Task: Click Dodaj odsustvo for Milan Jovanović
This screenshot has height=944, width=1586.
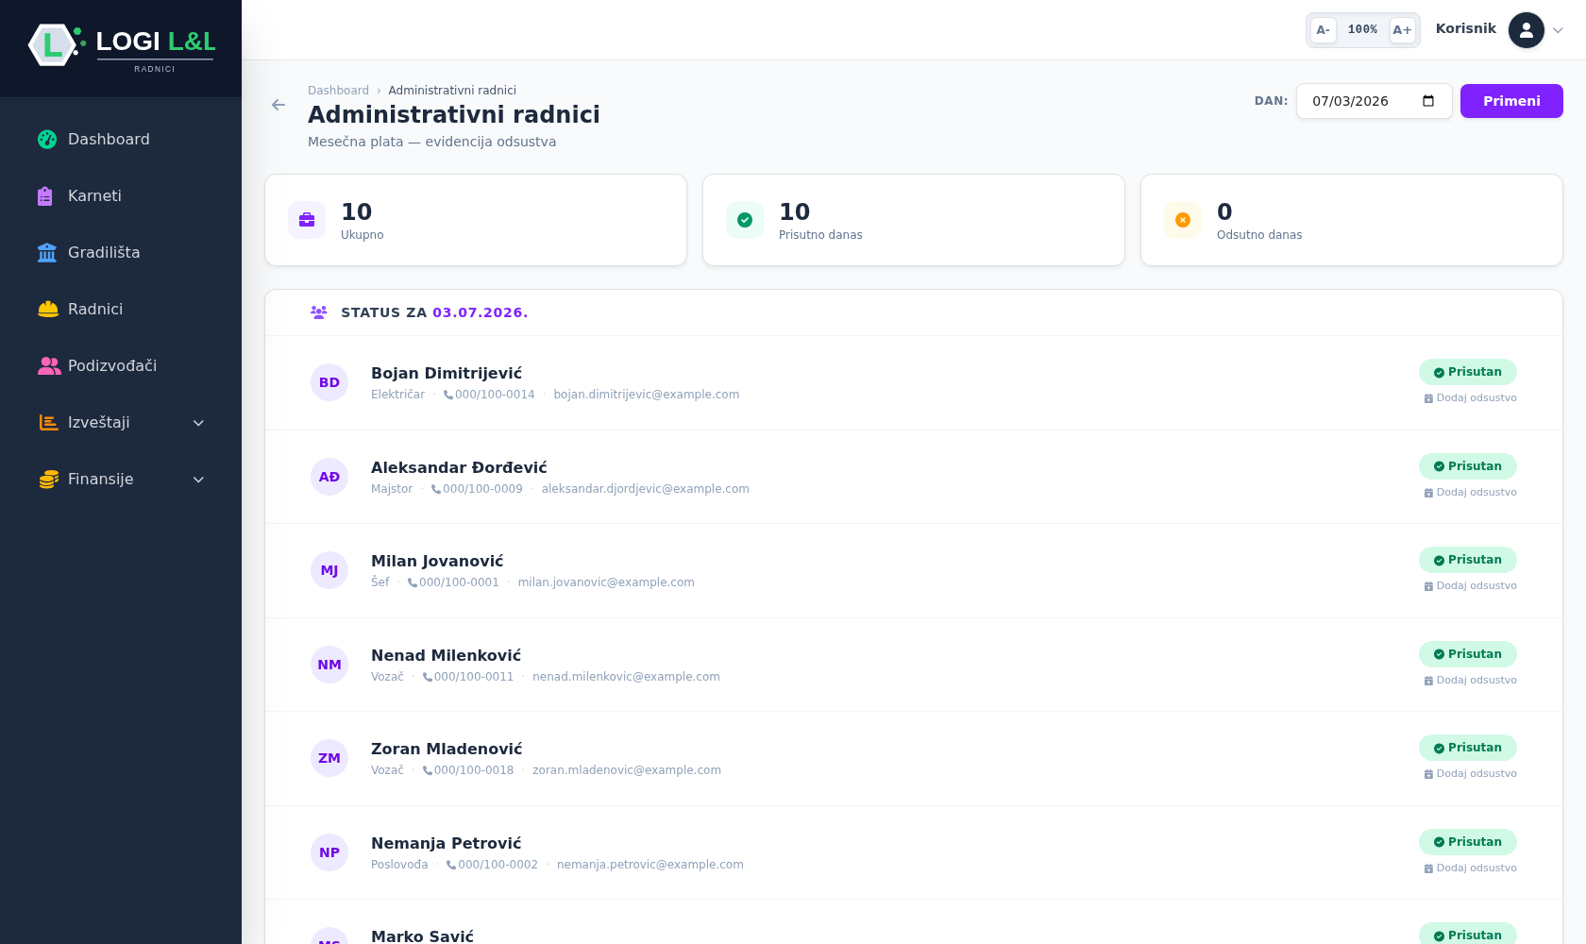Action: pyautogui.click(x=1470, y=586)
